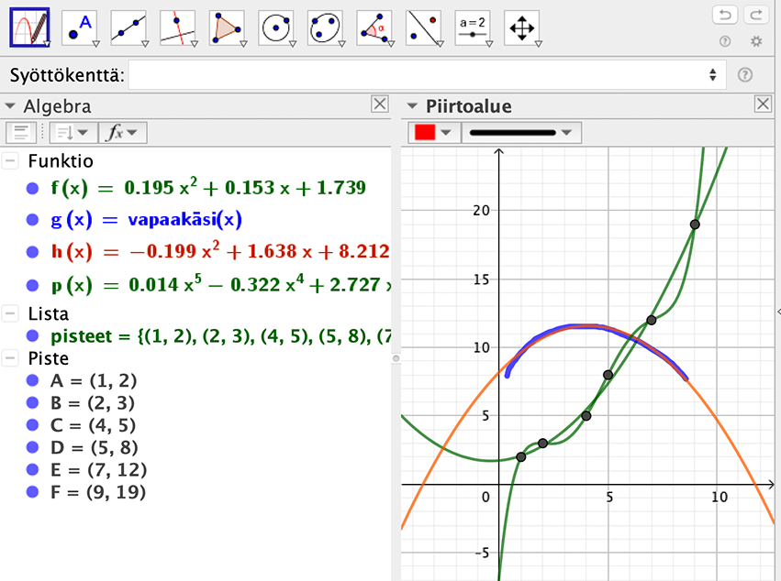Screen dimensions: 781x581
Task: Pick the Perpendicular line tool
Action: click(178, 28)
